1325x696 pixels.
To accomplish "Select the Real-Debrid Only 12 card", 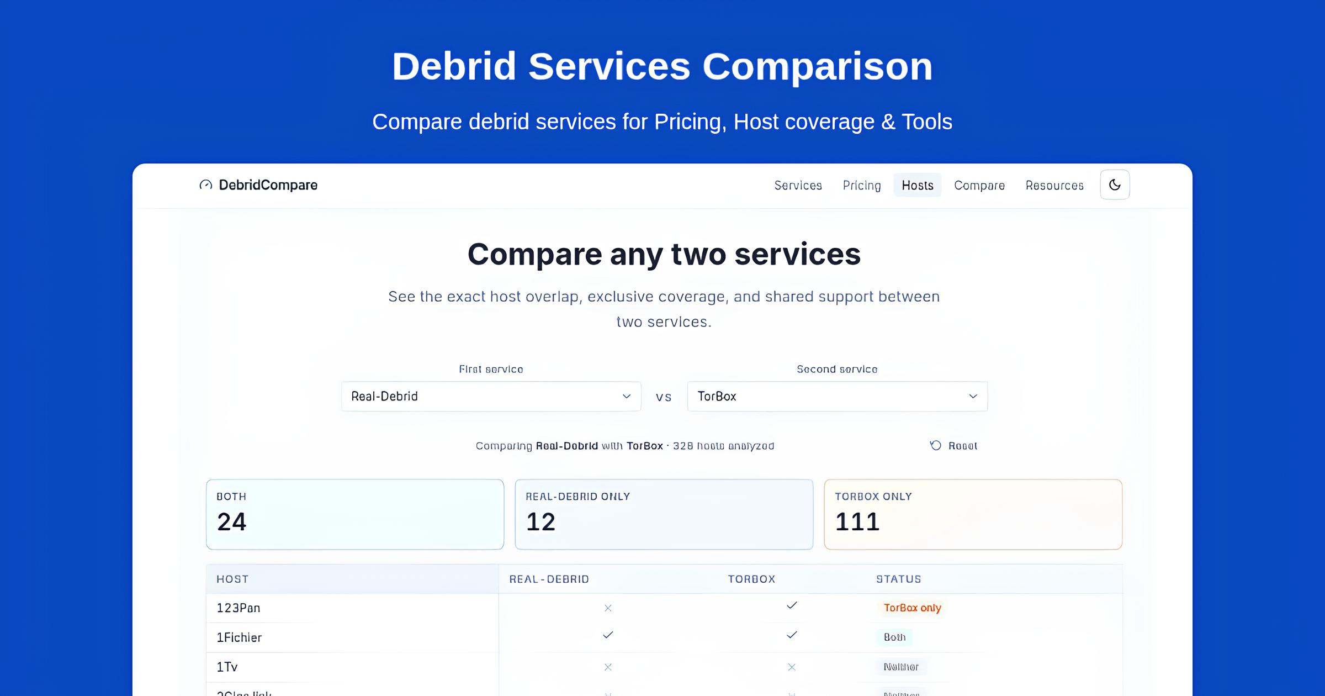I will [664, 514].
